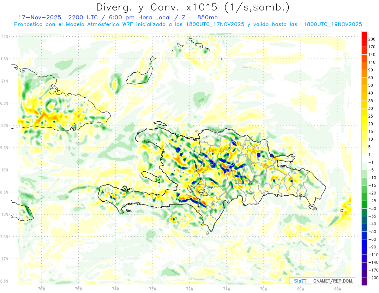The image size is (379, 293).
Task: Click the blue swatch between -60 and -90
Action: click(364, 243)
